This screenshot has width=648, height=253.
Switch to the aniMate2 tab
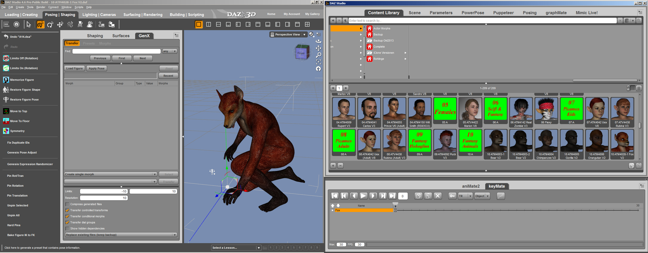tap(471, 186)
